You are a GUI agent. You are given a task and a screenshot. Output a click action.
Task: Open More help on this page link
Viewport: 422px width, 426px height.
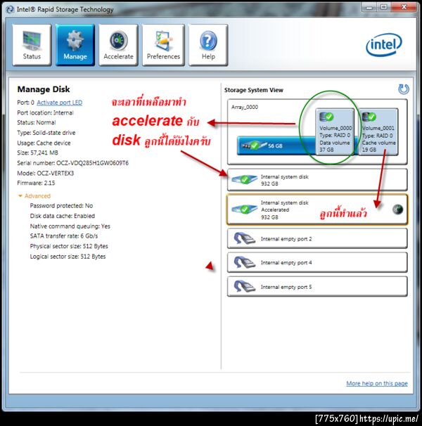(x=377, y=383)
